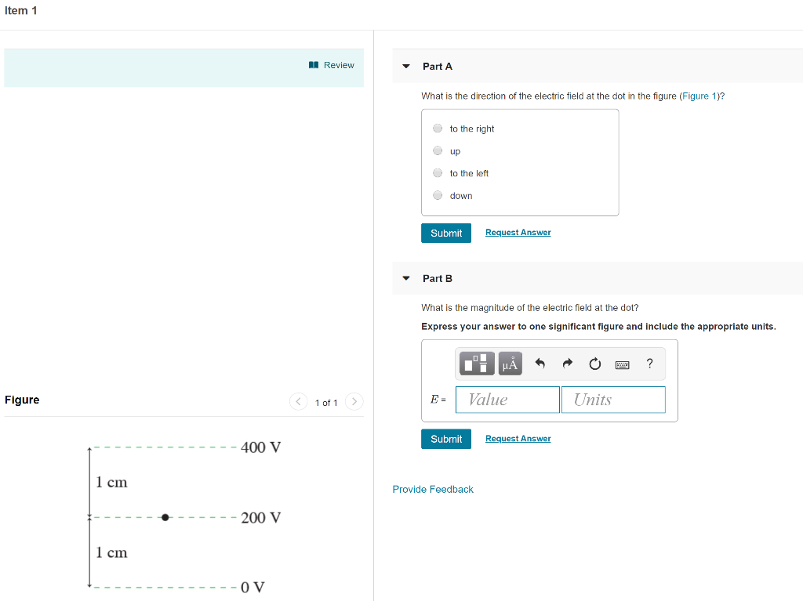Request the answer for Part A
This screenshot has width=803, height=601.
point(518,233)
